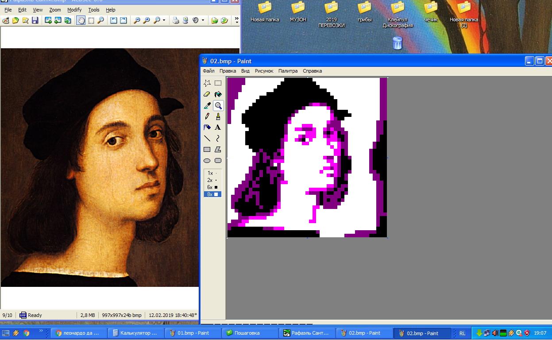Pick the Eraser tool in Paint
The width and height of the screenshot is (552, 340).
[207, 94]
